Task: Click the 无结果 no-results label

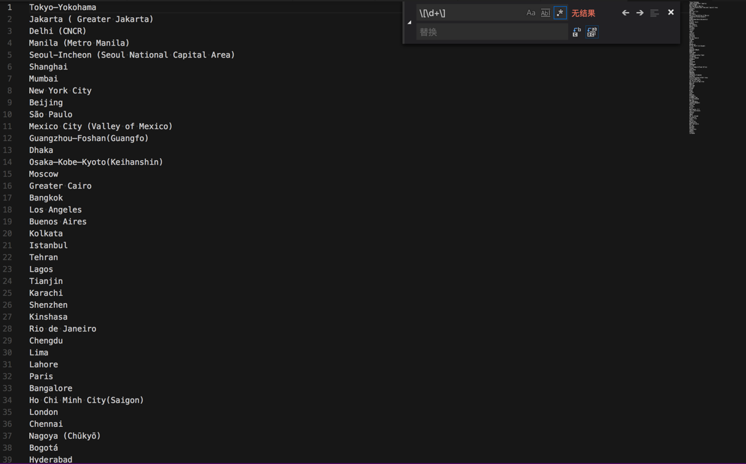Action: (x=584, y=13)
